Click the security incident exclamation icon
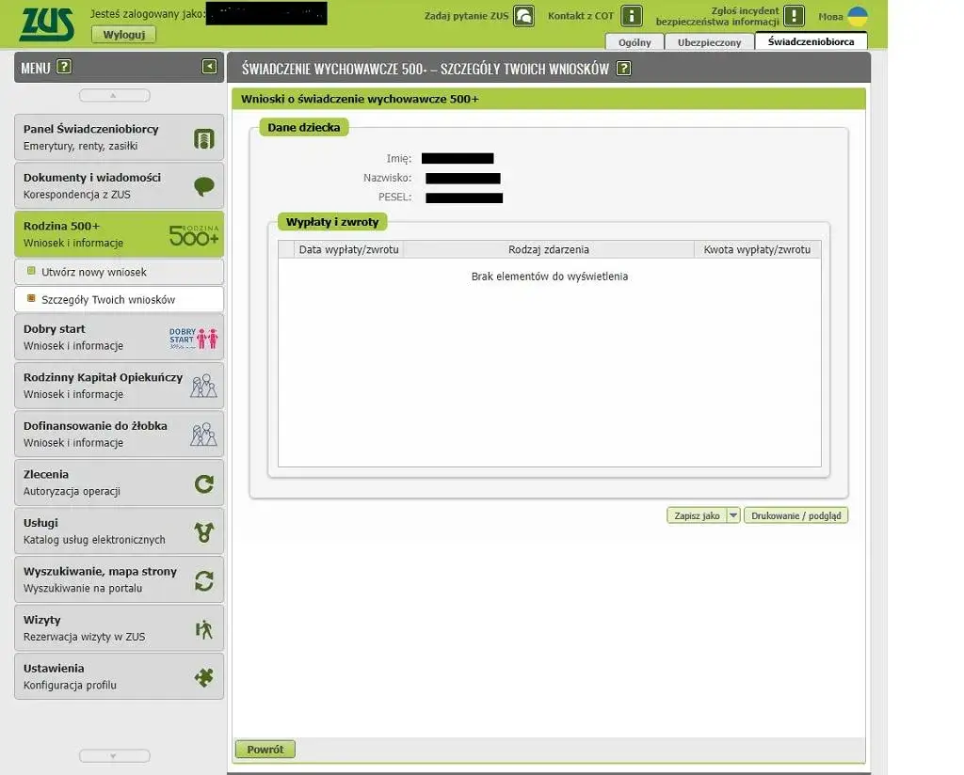The image size is (964, 775). click(x=795, y=16)
